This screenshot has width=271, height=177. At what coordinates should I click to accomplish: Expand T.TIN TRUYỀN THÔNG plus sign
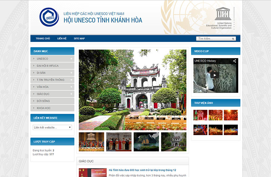click(x=71, y=80)
